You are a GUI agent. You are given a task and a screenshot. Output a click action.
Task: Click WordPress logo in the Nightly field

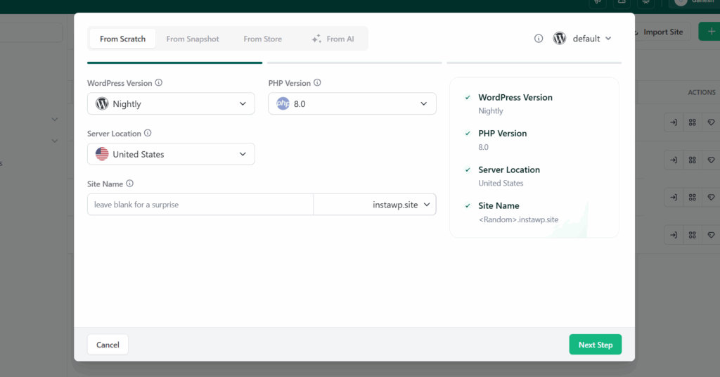coord(102,104)
